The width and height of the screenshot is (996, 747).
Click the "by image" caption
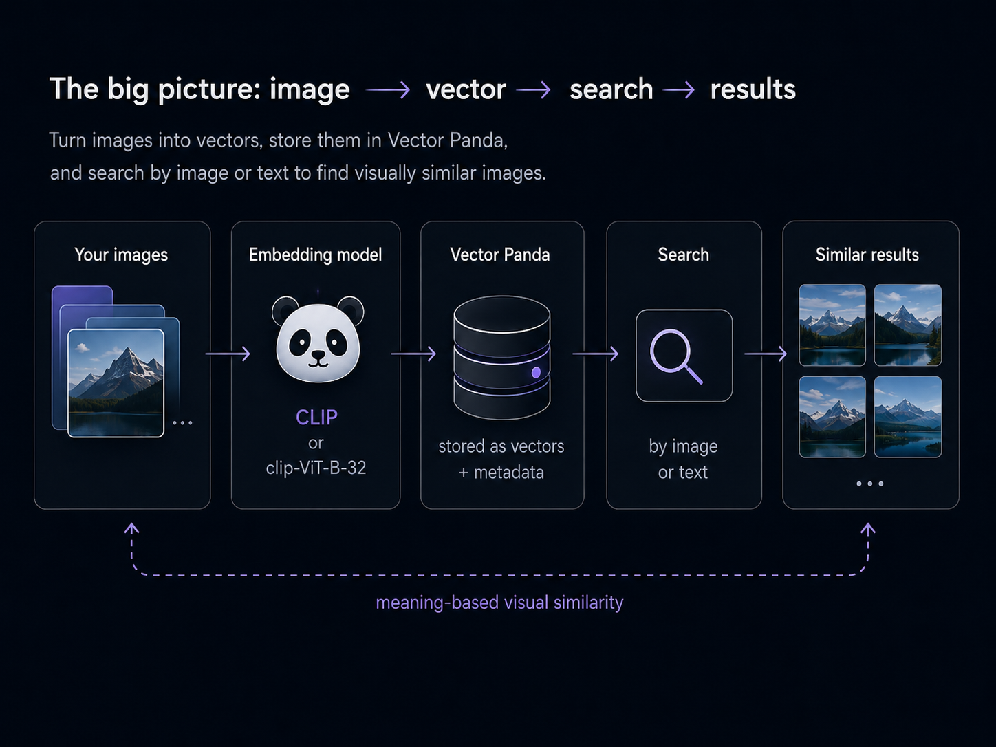[x=683, y=446]
